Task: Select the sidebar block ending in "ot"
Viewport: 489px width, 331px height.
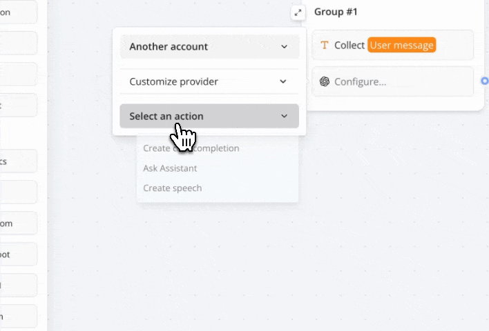Action: pyautogui.click(x=17, y=254)
